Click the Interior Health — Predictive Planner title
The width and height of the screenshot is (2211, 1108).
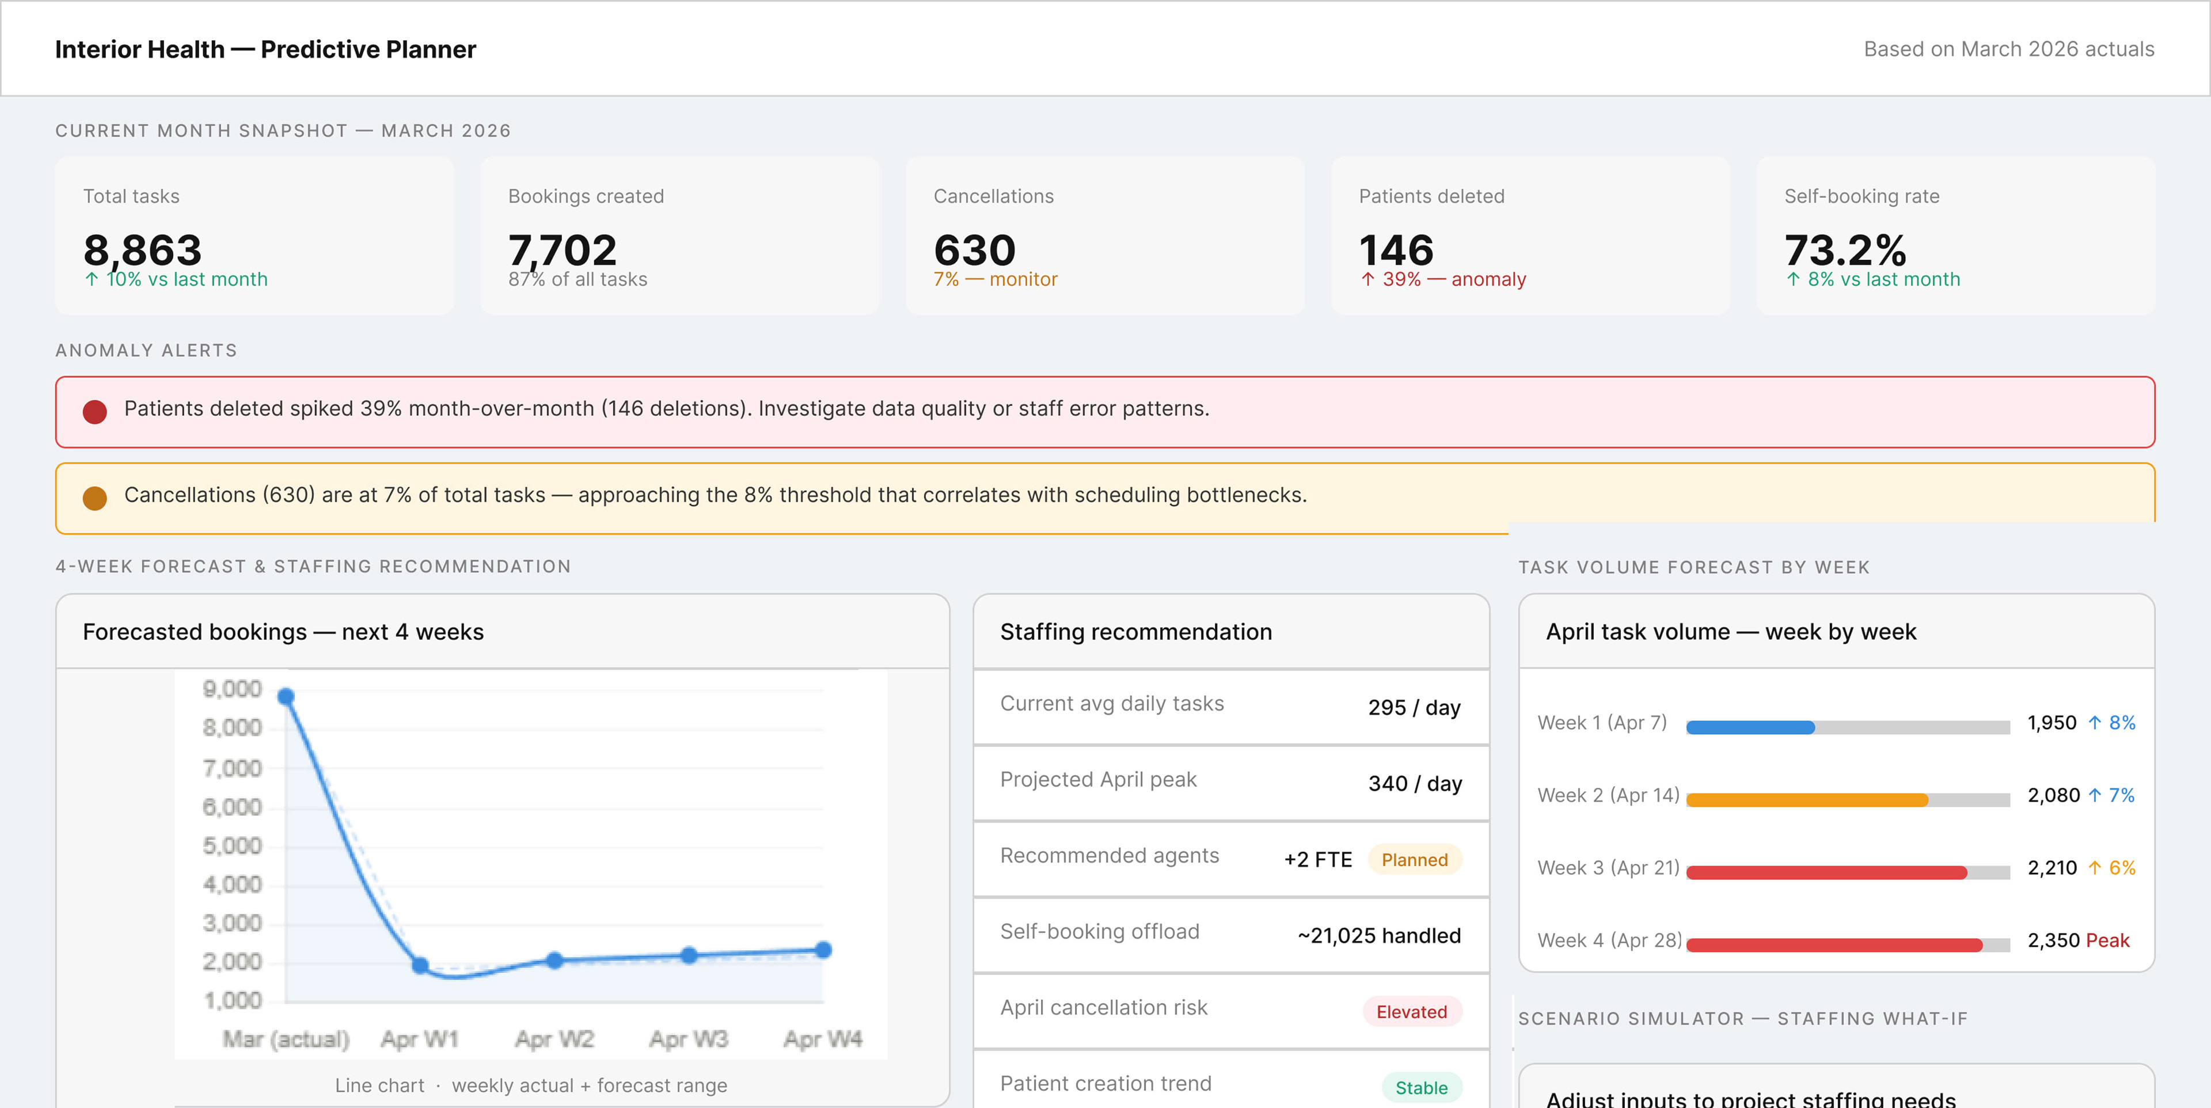pos(265,49)
